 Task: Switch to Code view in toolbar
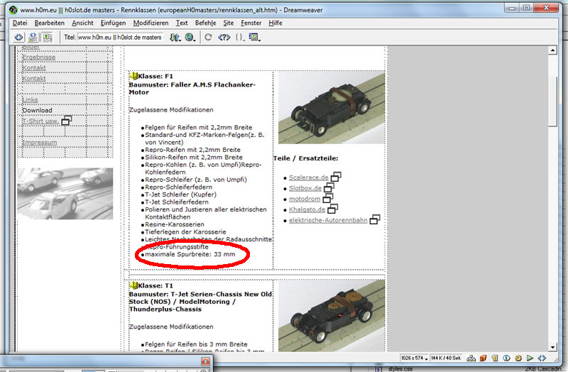(x=18, y=37)
